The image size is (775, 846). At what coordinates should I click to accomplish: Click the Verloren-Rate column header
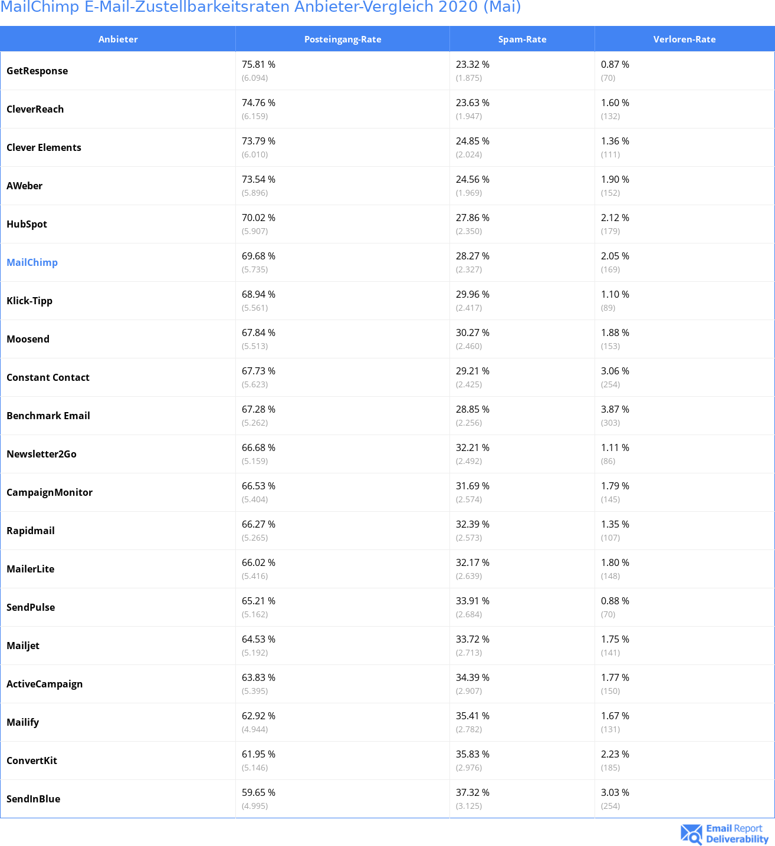tap(684, 39)
